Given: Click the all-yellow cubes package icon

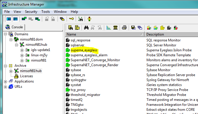Looking at the screenshot, I should coord(162,28).
